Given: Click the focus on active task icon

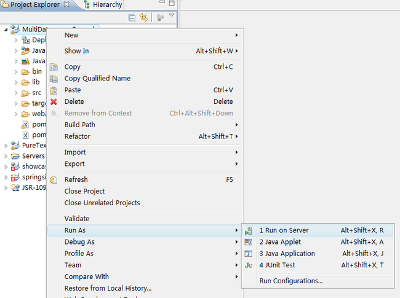Looking at the screenshot, I should click(160, 18).
